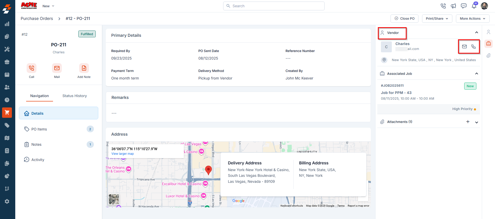Click the Close PO button

[x=404, y=19]
